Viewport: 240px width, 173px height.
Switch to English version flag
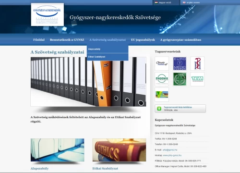184,2
